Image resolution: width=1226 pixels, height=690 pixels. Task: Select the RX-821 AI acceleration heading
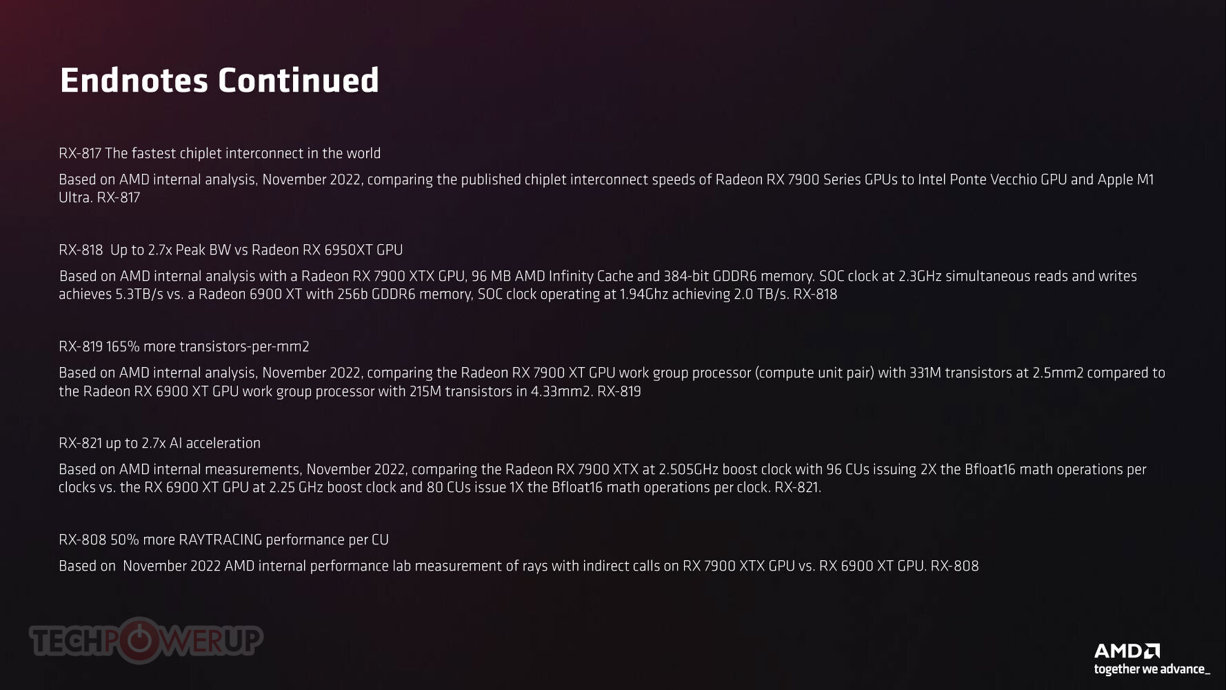(x=159, y=443)
